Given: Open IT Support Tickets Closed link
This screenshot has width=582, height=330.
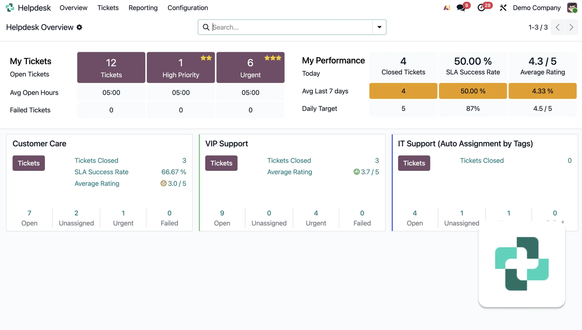Looking at the screenshot, I should 482,161.
